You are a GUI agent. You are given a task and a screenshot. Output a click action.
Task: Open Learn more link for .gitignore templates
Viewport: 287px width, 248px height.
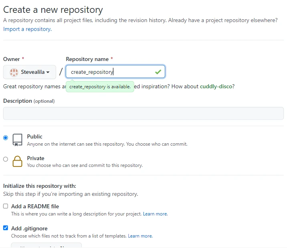(140, 236)
